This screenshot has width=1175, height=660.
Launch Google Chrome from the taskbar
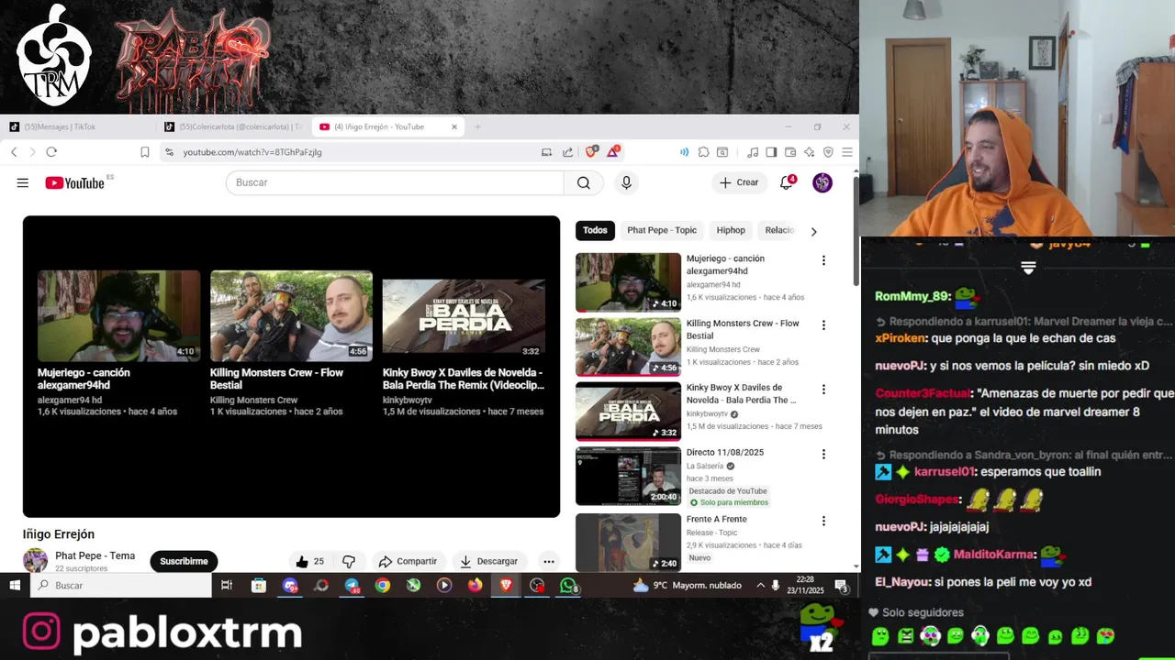[383, 585]
